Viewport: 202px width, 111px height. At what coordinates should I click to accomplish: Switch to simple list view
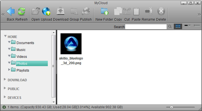(197, 26)
